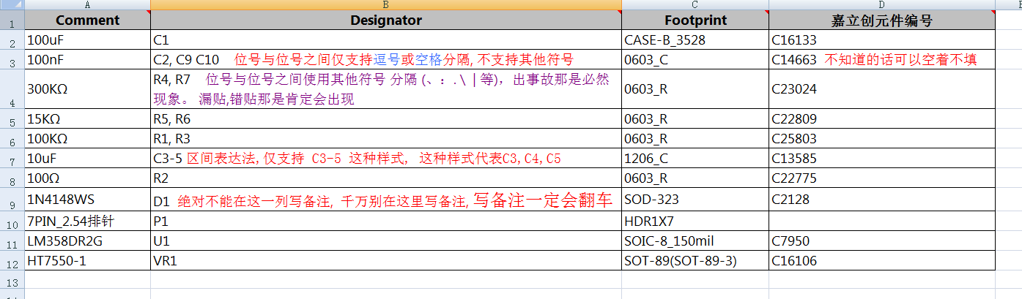
Task: Select empty row 13 header
Action: tap(12, 282)
